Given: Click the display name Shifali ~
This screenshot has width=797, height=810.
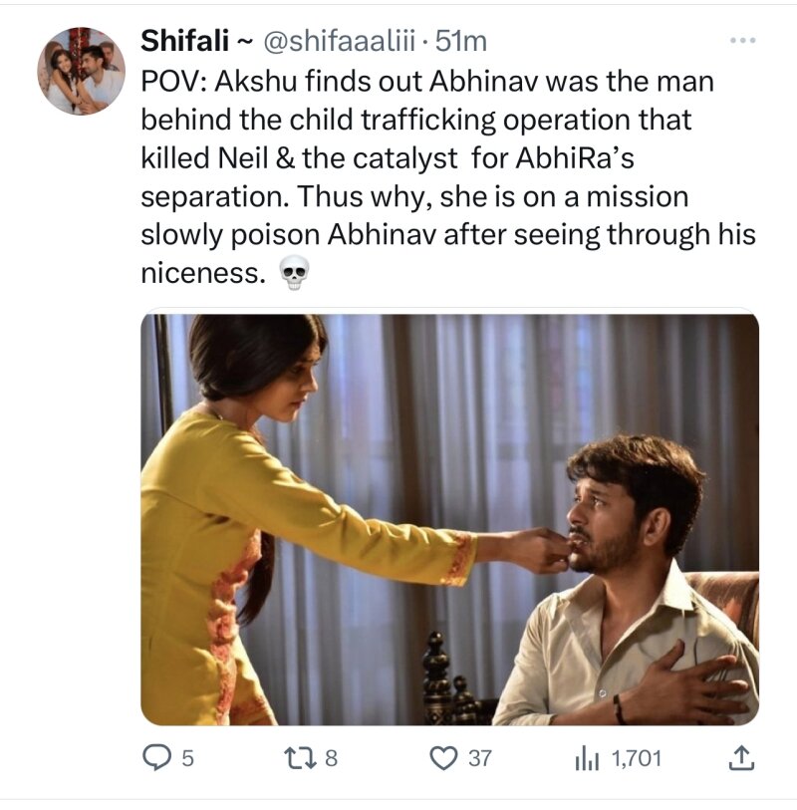Looking at the screenshot, I should pos(196,41).
